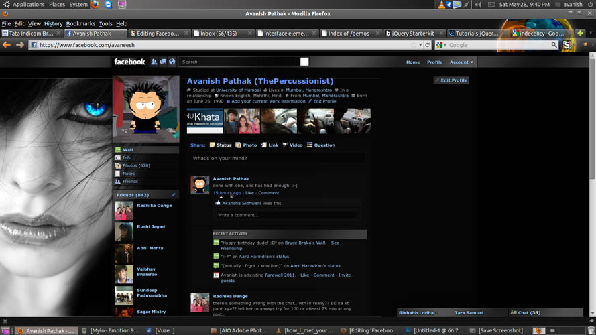Open the Farewell 2011 event link
This screenshot has width=596, height=335.
click(280, 275)
